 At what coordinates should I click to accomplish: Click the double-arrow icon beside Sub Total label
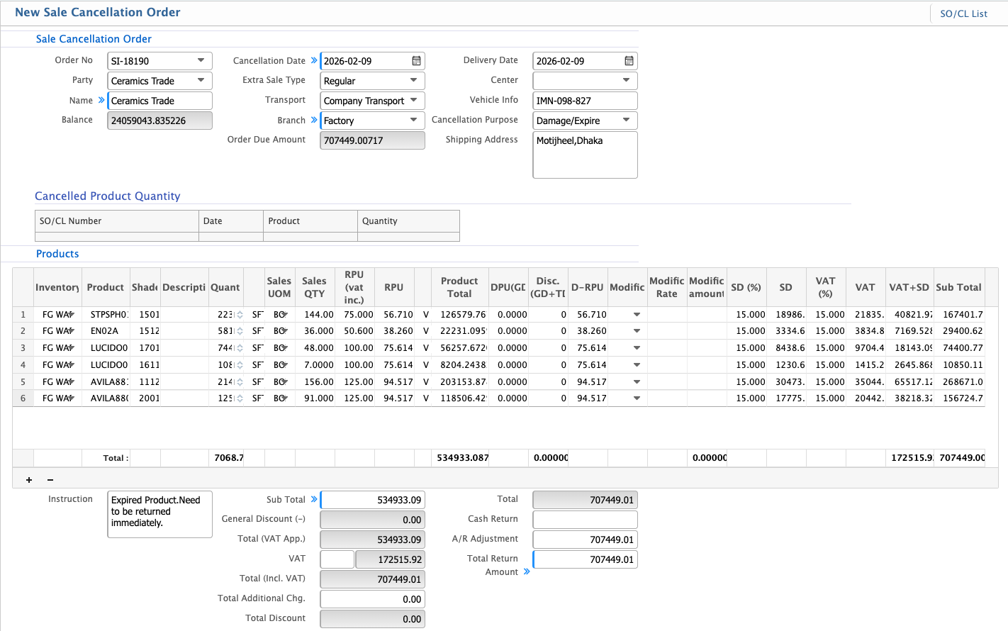click(314, 499)
